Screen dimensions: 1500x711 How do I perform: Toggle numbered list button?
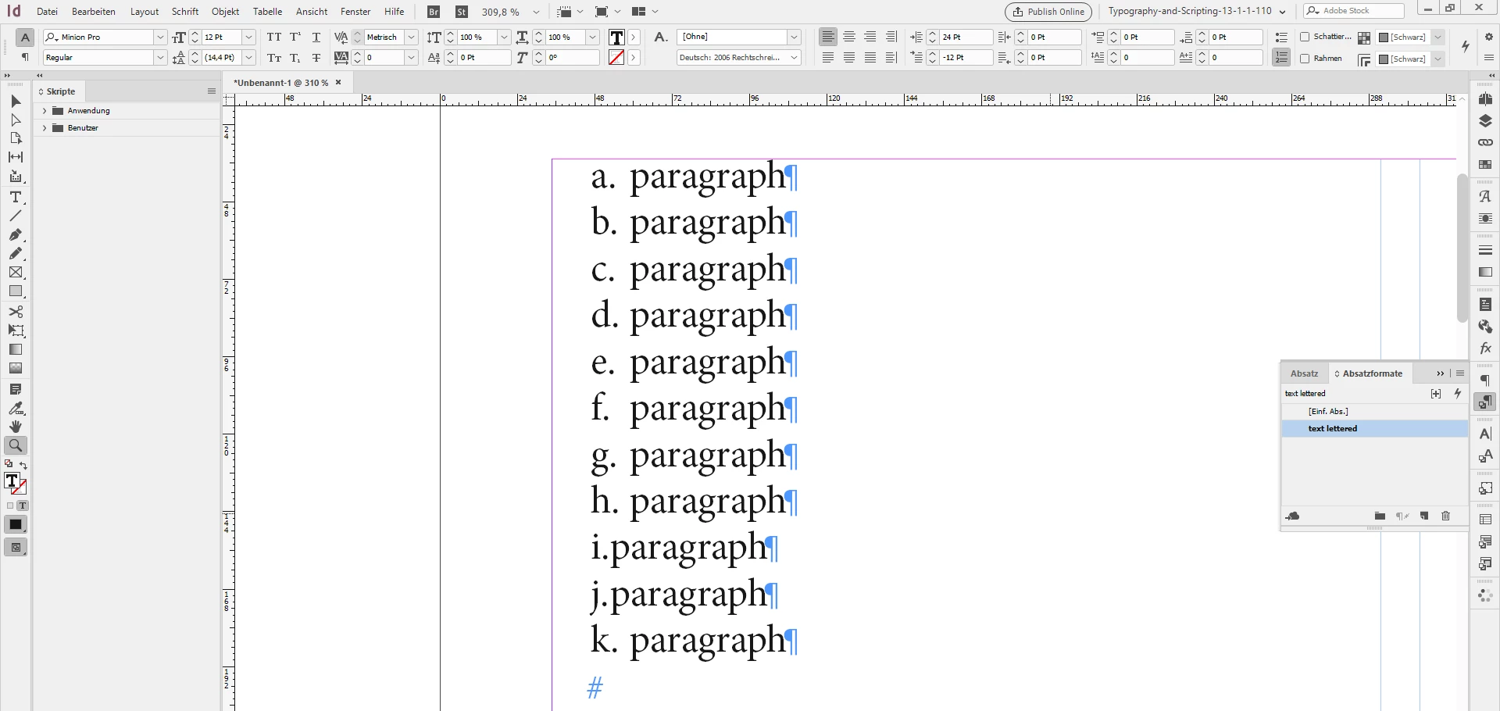pyautogui.click(x=1281, y=58)
